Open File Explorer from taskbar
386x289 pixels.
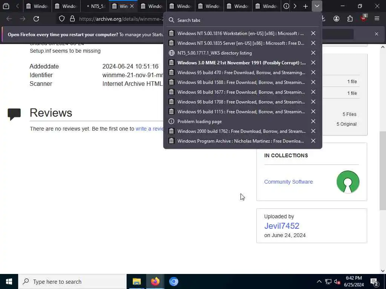click(136, 281)
